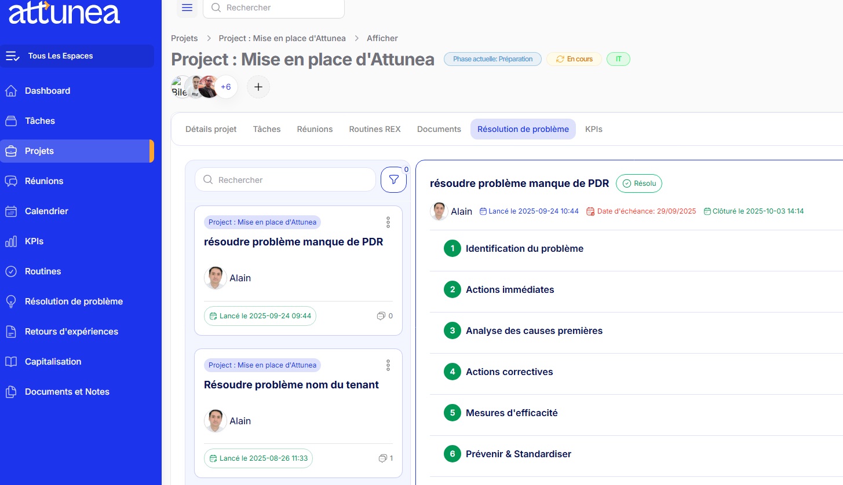Open kebab menu on PDR problem card

click(388, 222)
